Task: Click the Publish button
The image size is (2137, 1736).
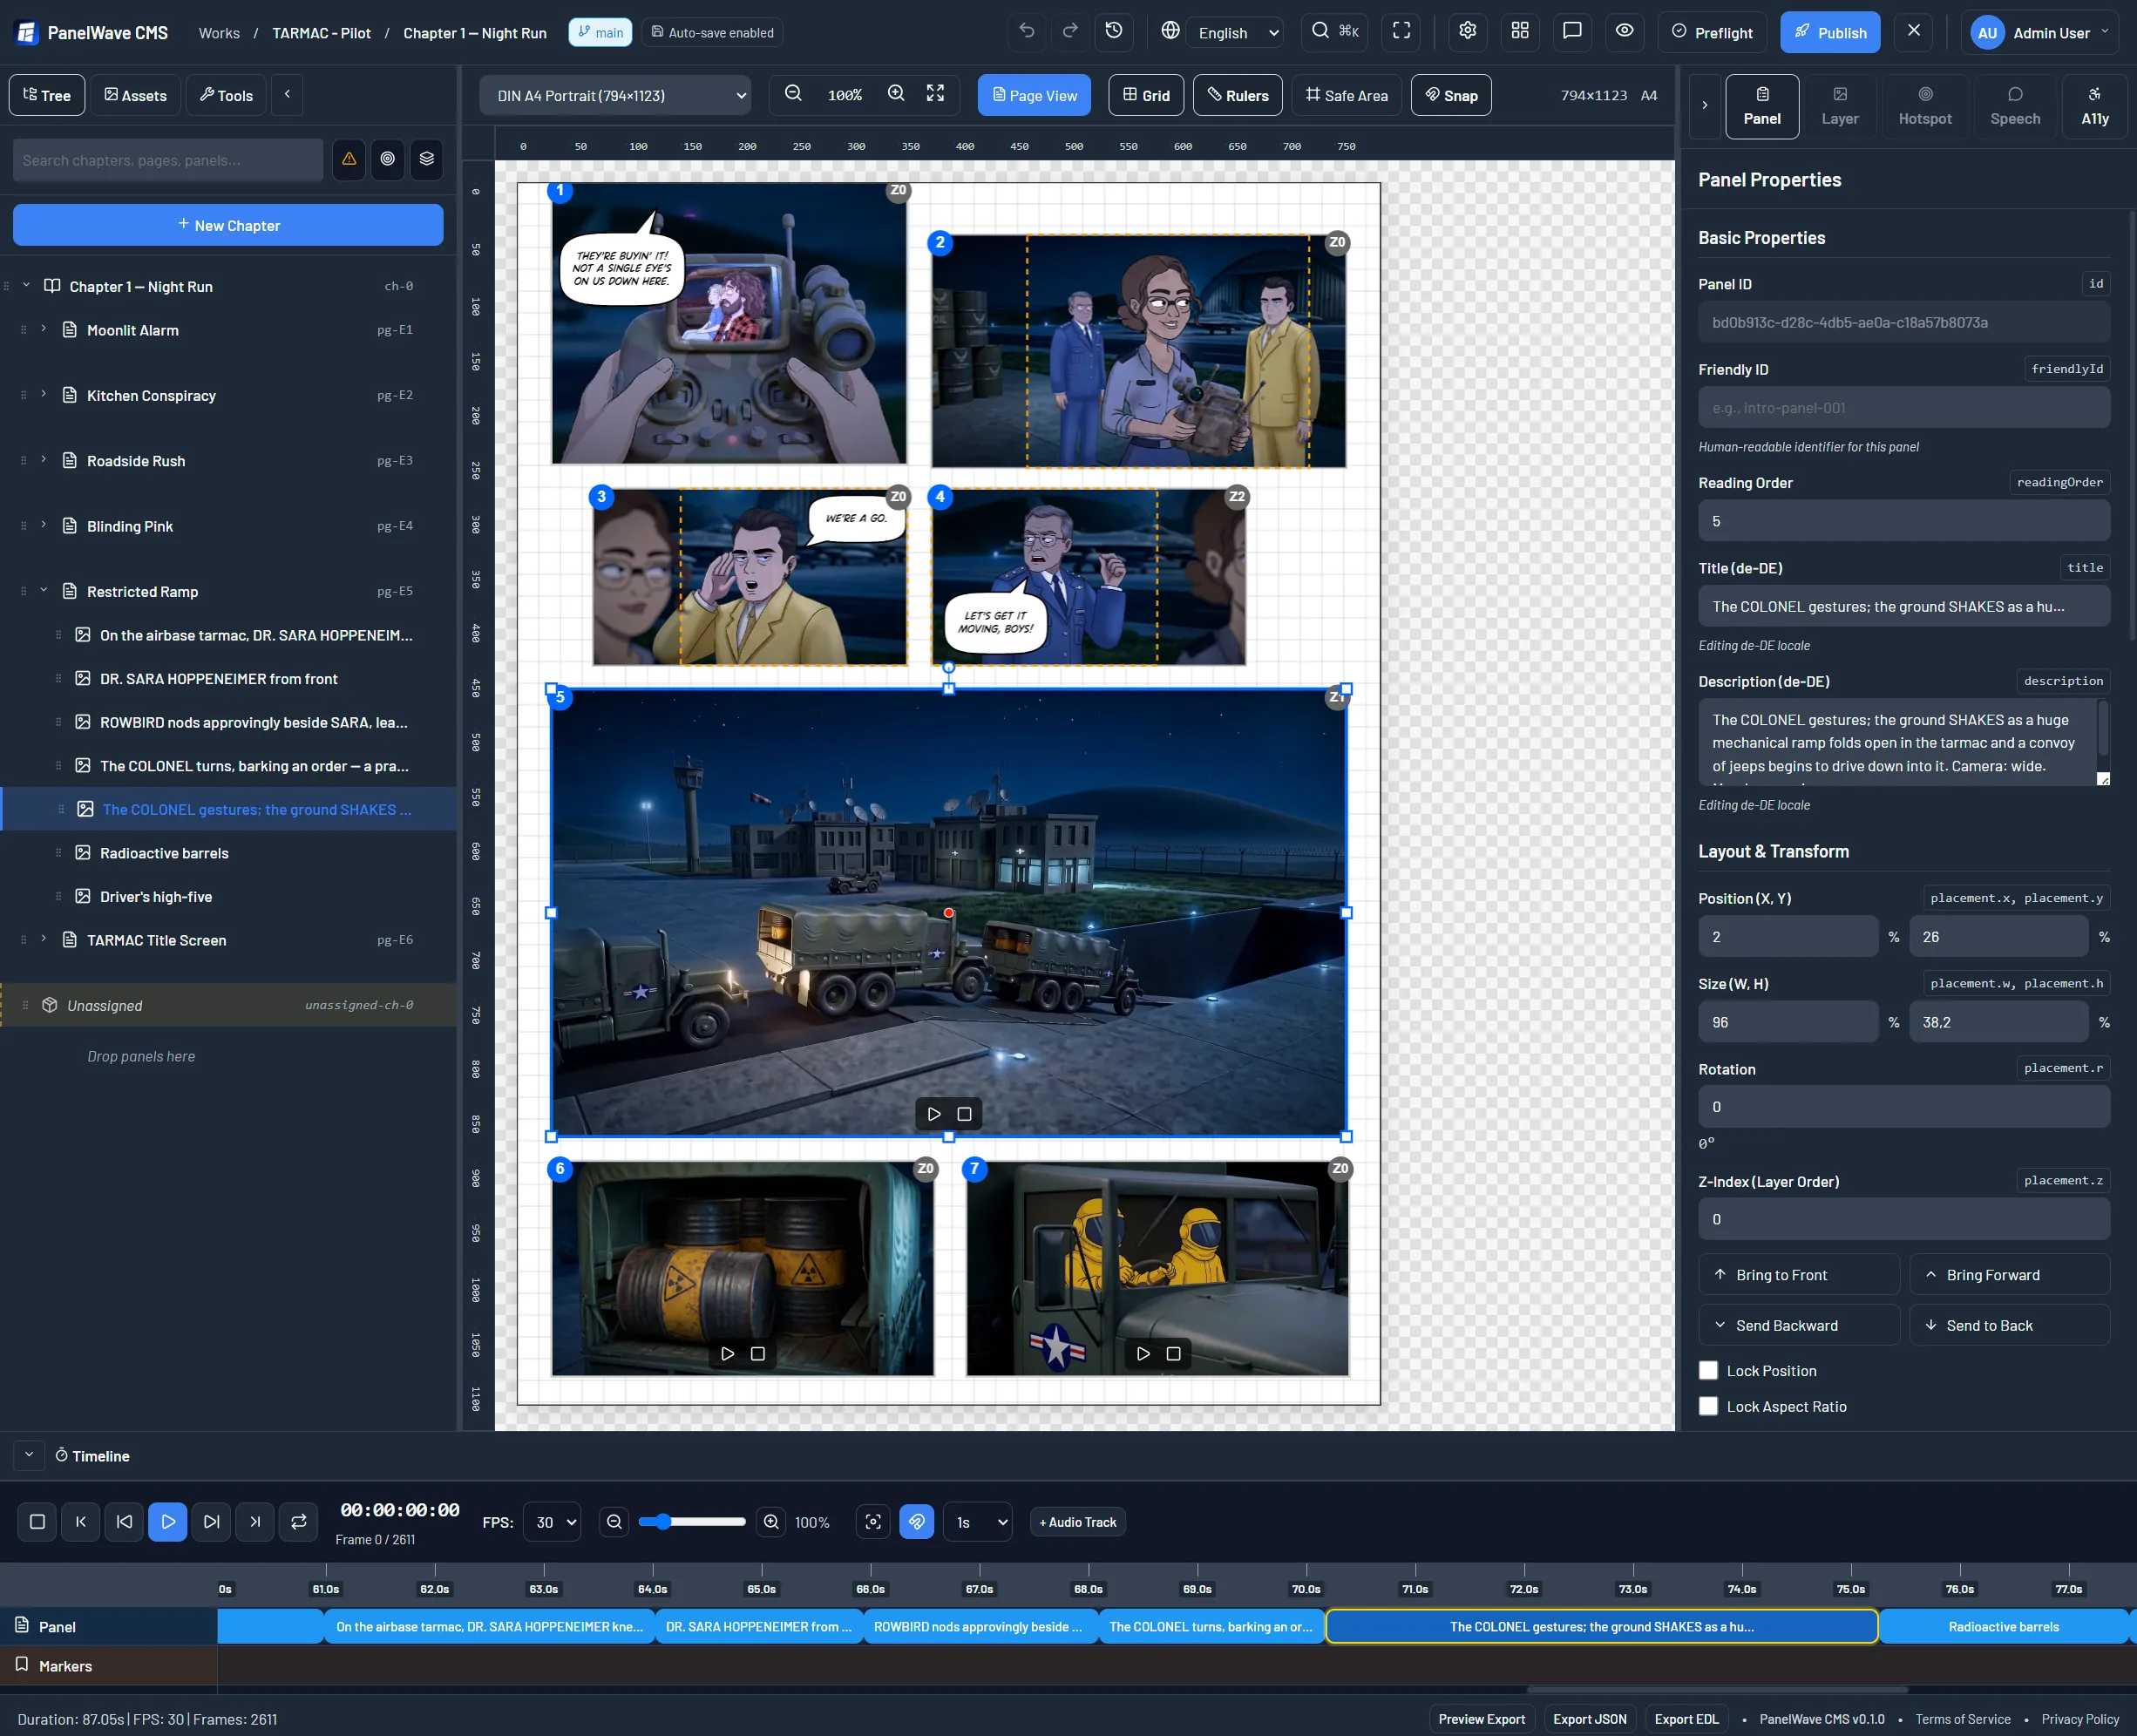Action: pos(1830,32)
